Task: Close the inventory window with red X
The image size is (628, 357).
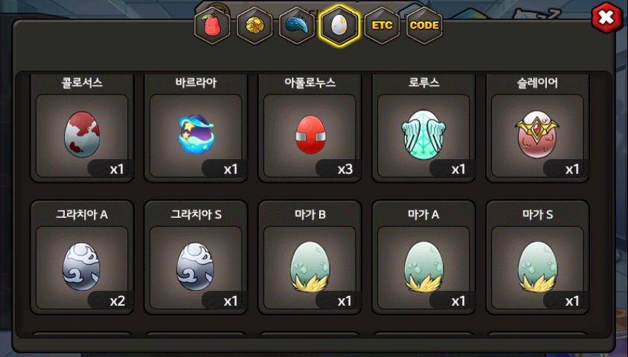Action: [x=606, y=18]
